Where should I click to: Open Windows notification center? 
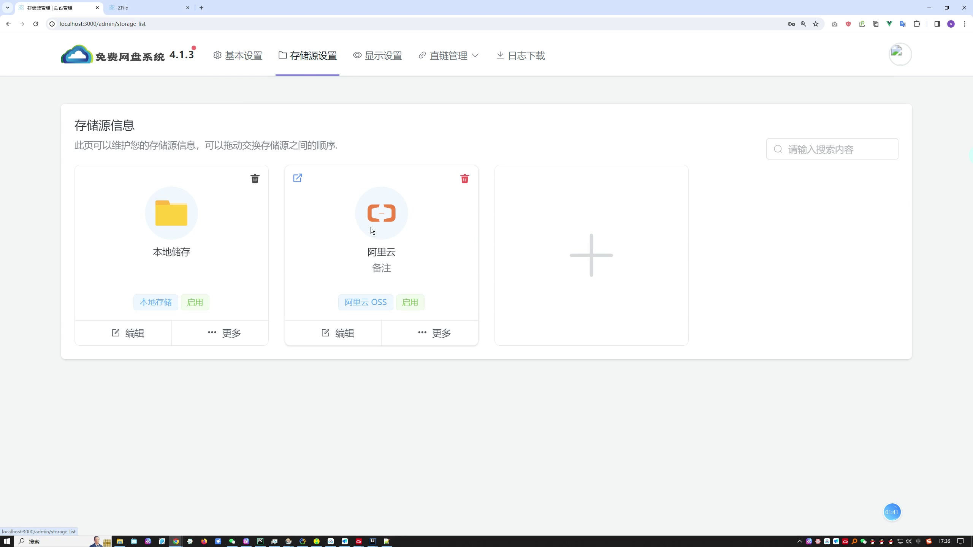click(x=960, y=541)
